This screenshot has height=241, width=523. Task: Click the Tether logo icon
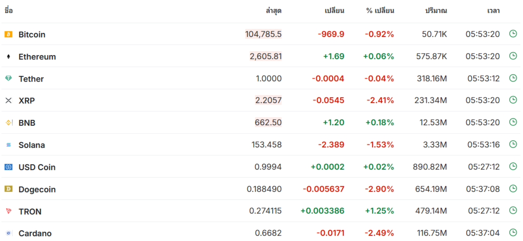(x=8, y=79)
